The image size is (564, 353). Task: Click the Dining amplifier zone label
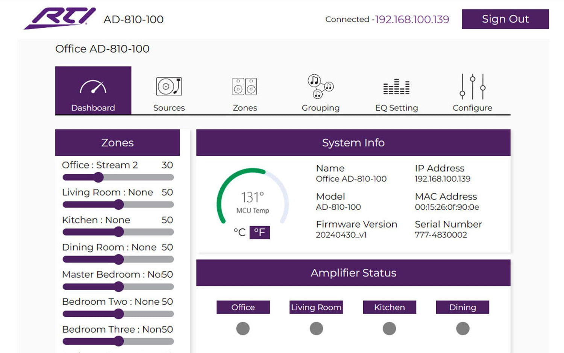(x=462, y=307)
